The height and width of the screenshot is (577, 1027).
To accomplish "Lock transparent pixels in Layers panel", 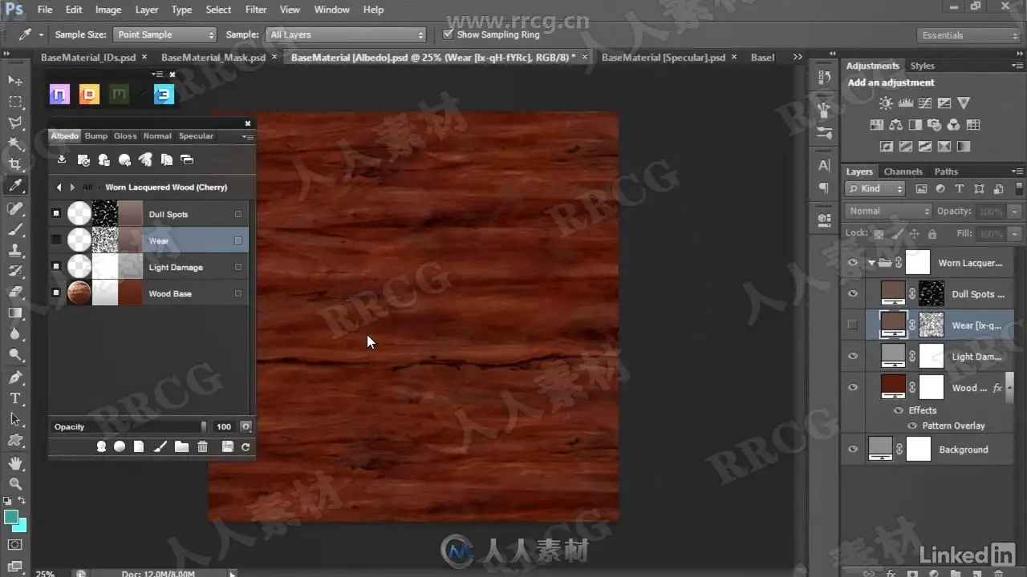I will 879,234.
